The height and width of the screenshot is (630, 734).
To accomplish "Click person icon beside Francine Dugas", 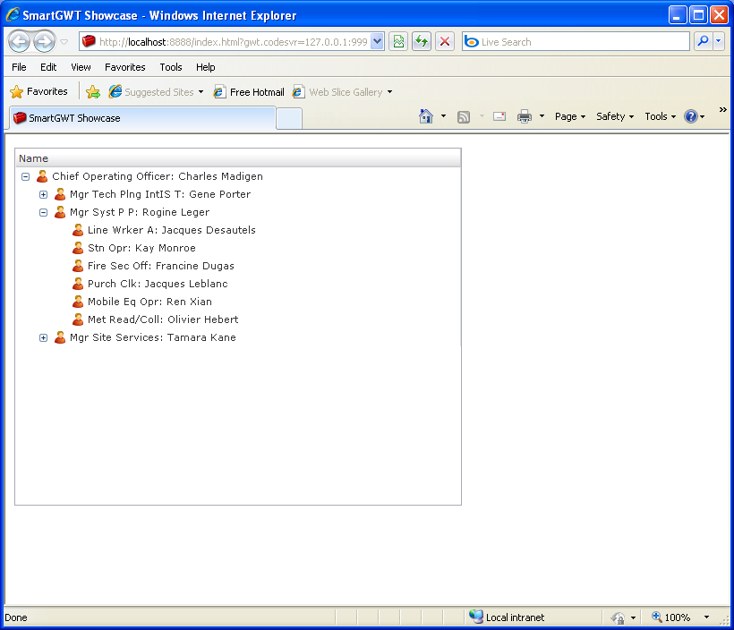I will click(x=78, y=266).
